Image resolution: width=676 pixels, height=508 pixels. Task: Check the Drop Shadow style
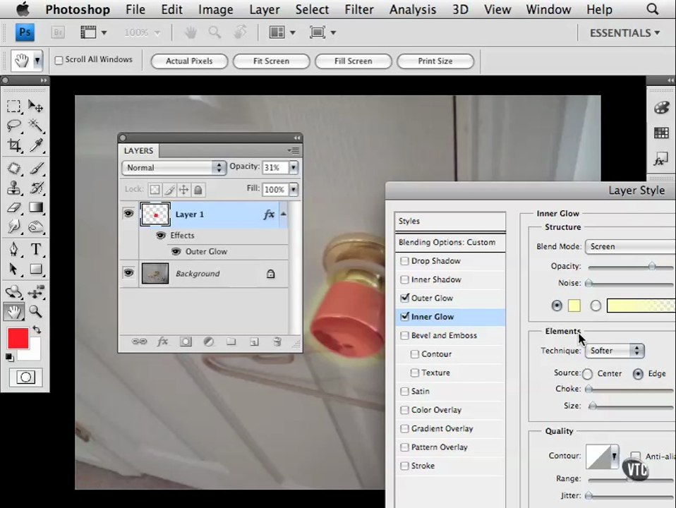pos(404,261)
